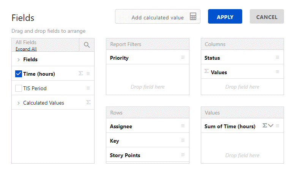Screen dimensions: 295x175
Task: Click the Expand All link
Action: point(26,49)
